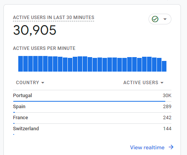Image resolution: width=187 pixels, height=155 pixels.
Task: Select the Portugal country row
Action: [92, 96]
